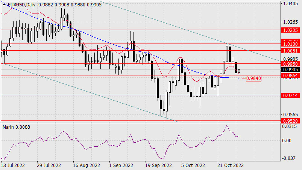Click the 19 Sep 2022 date label
Screen dimensions: 302x170
tap(158, 165)
